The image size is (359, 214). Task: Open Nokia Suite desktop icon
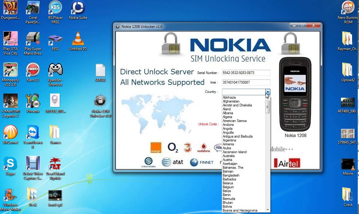click(78, 10)
